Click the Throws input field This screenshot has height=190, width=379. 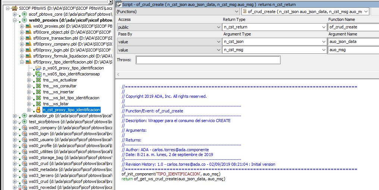[x=208, y=60]
